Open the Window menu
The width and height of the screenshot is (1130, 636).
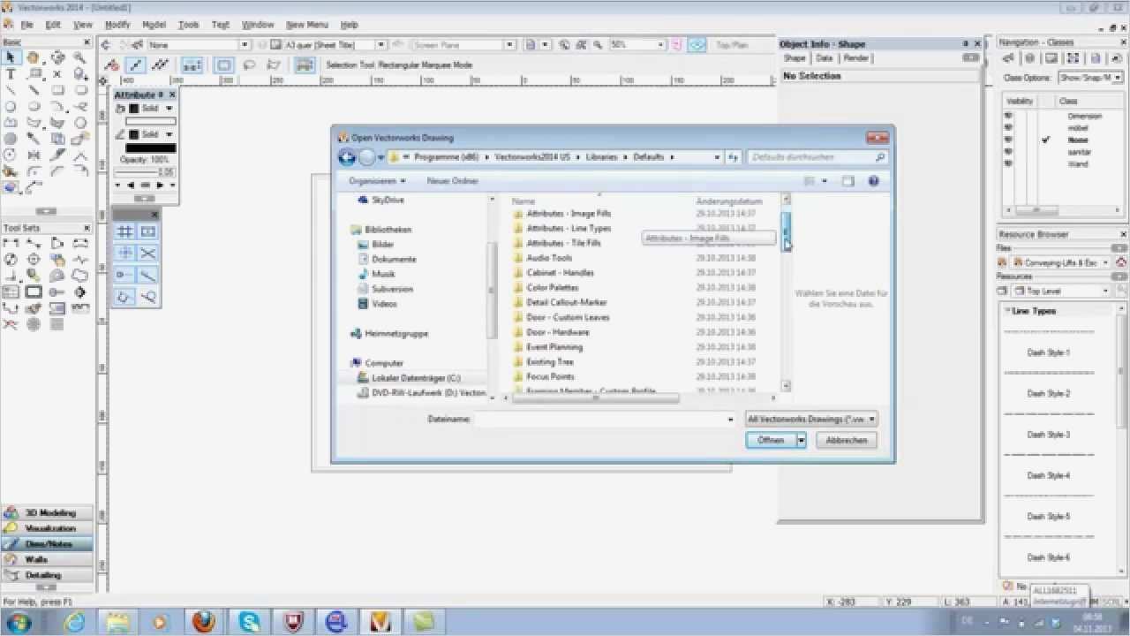pos(258,25)
